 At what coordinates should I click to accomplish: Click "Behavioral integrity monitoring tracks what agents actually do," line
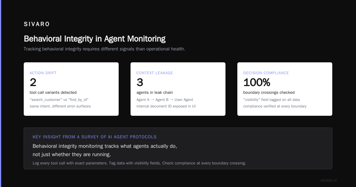pyautogui.click(x=105, y=146)
